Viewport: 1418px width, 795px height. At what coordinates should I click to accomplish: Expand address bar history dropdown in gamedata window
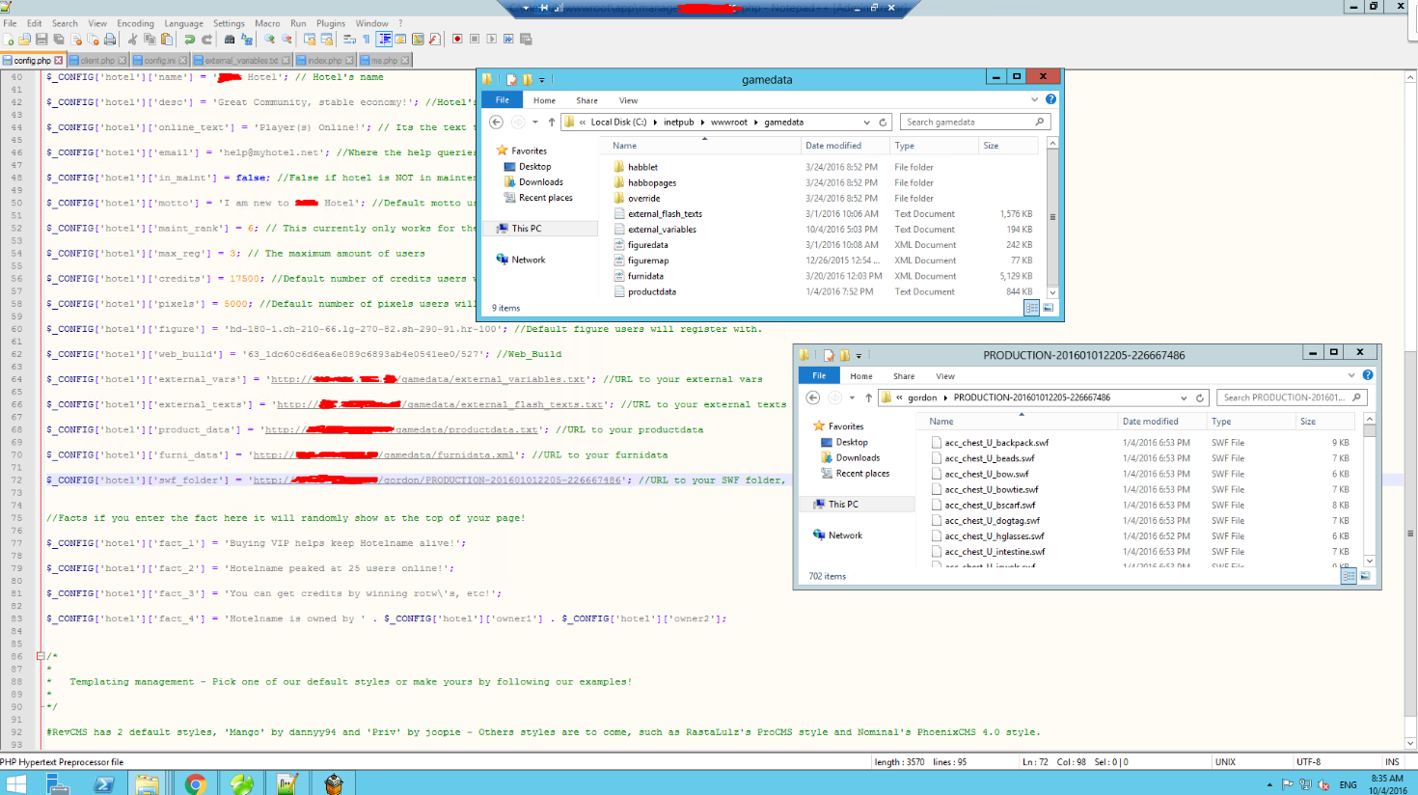867,123
